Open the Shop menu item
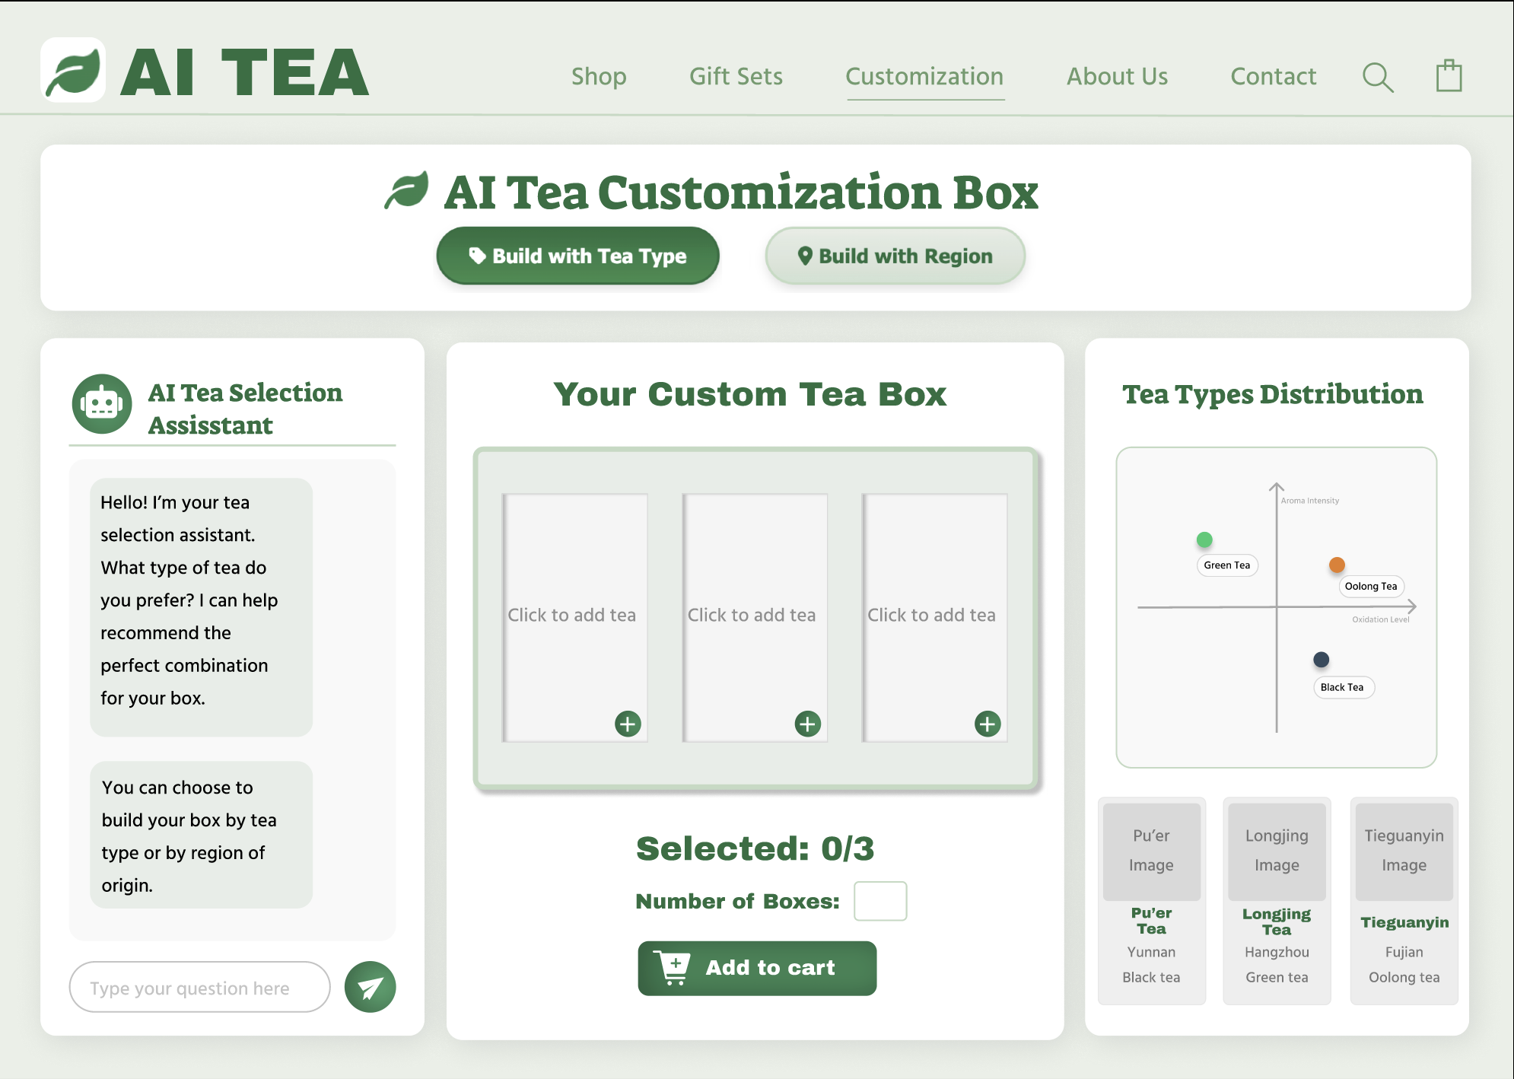This screenshot has height=1079, width=1514. pos(599,76)
